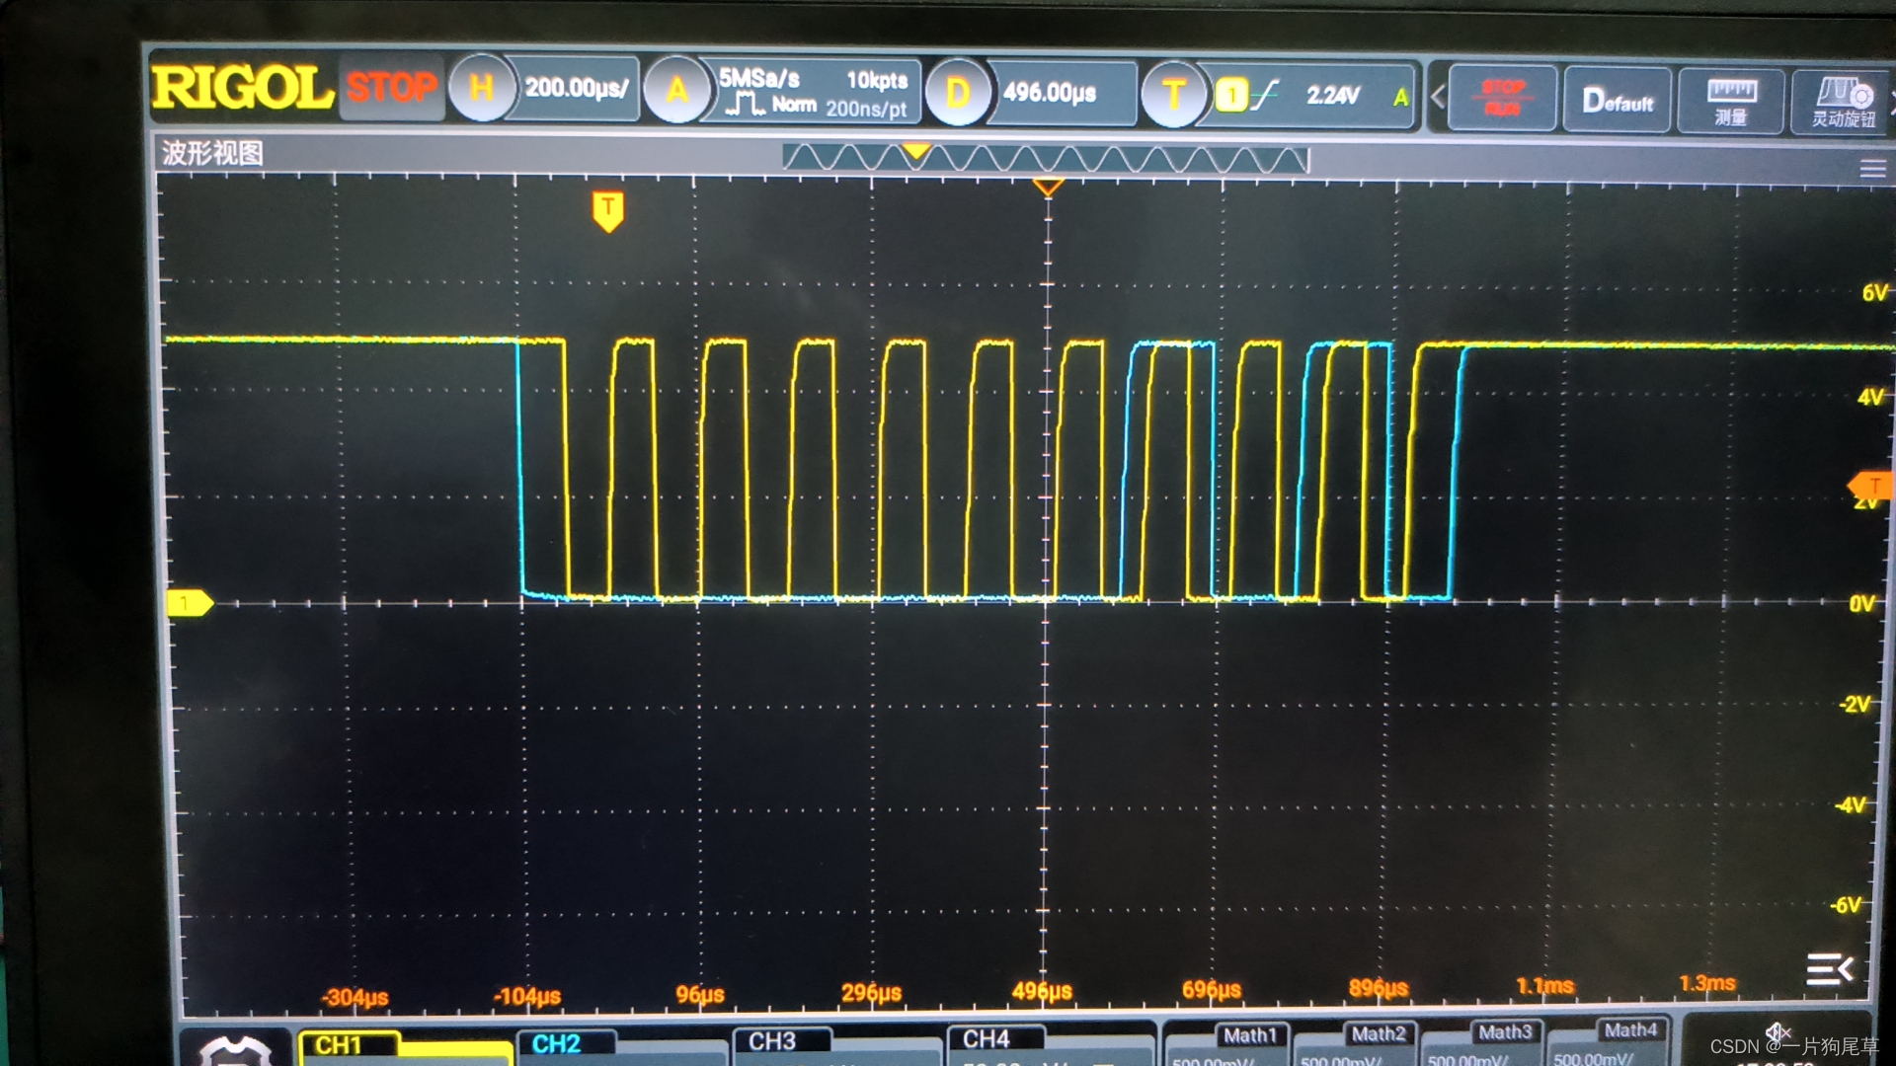Tap the round T trigger icon
The image size is (1896, 1066).
(x=1173, y=95)
